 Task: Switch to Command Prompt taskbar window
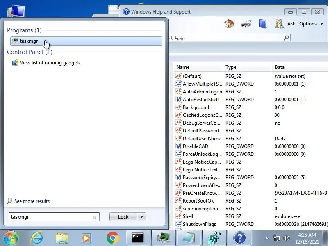(x=138, y=238)
